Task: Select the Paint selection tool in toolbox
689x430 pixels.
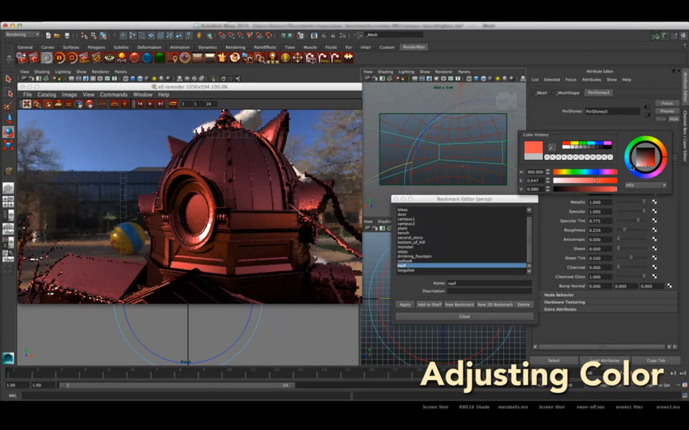Action: click(x=8, y=105)
